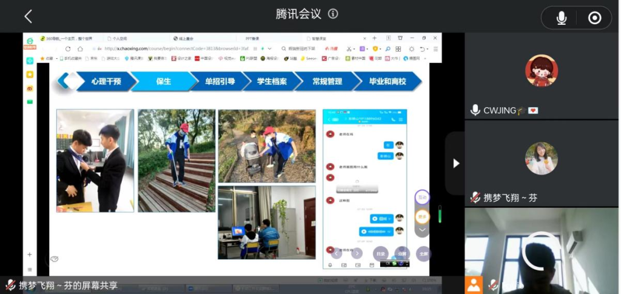Open meeting info icon beside 腾讯会议 title
This screenshot has width=621, height=294.
pos(333,15)
